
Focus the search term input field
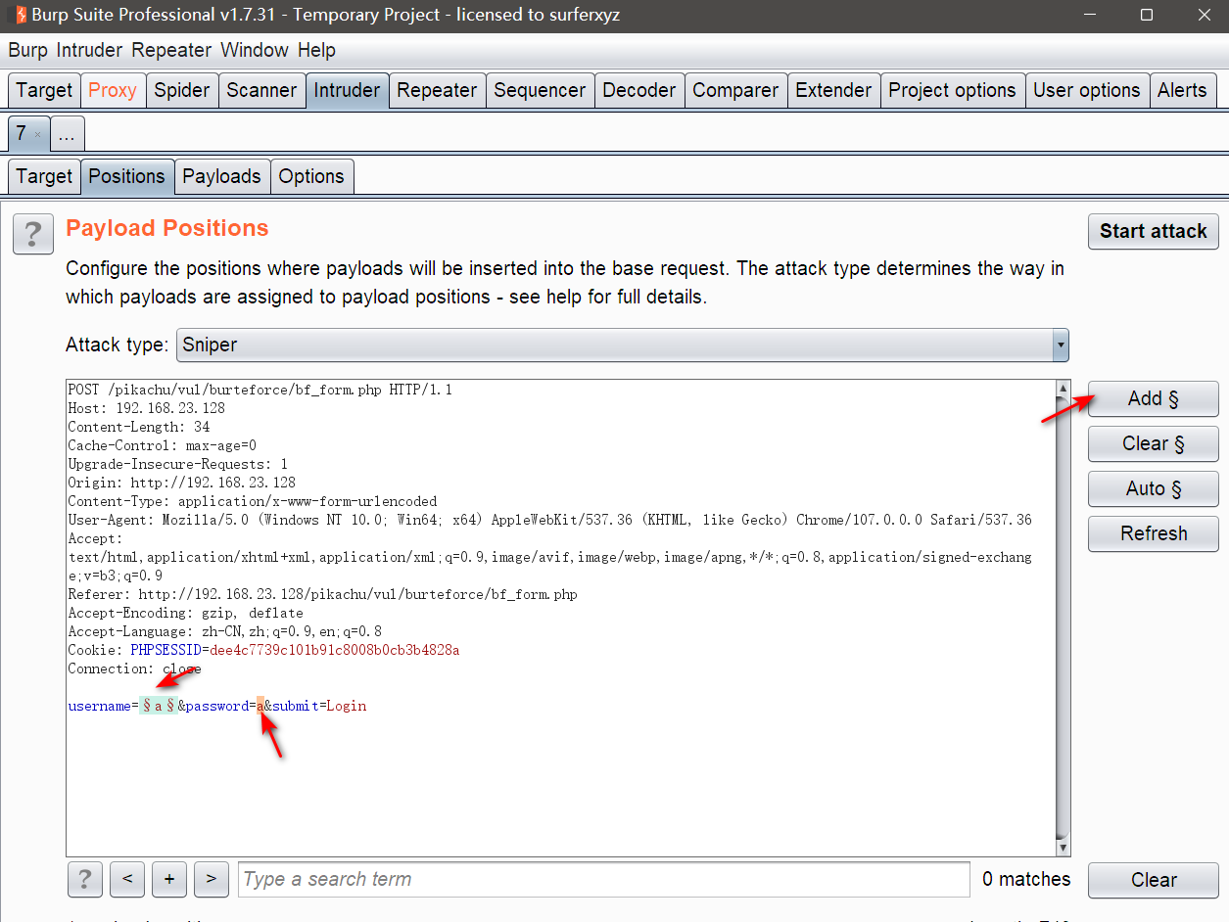click(603, 879)
